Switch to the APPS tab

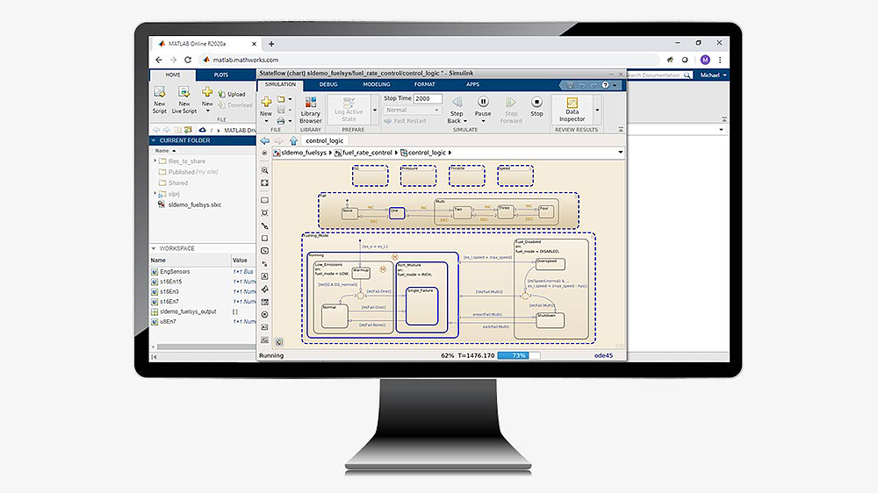472,84
